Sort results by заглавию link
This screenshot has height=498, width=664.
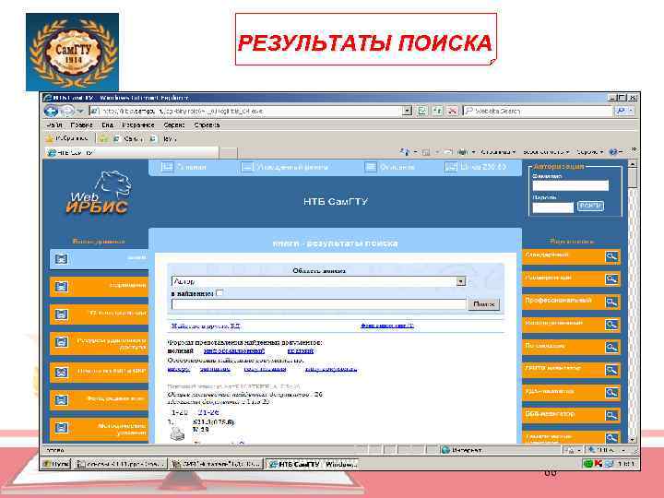215,369
